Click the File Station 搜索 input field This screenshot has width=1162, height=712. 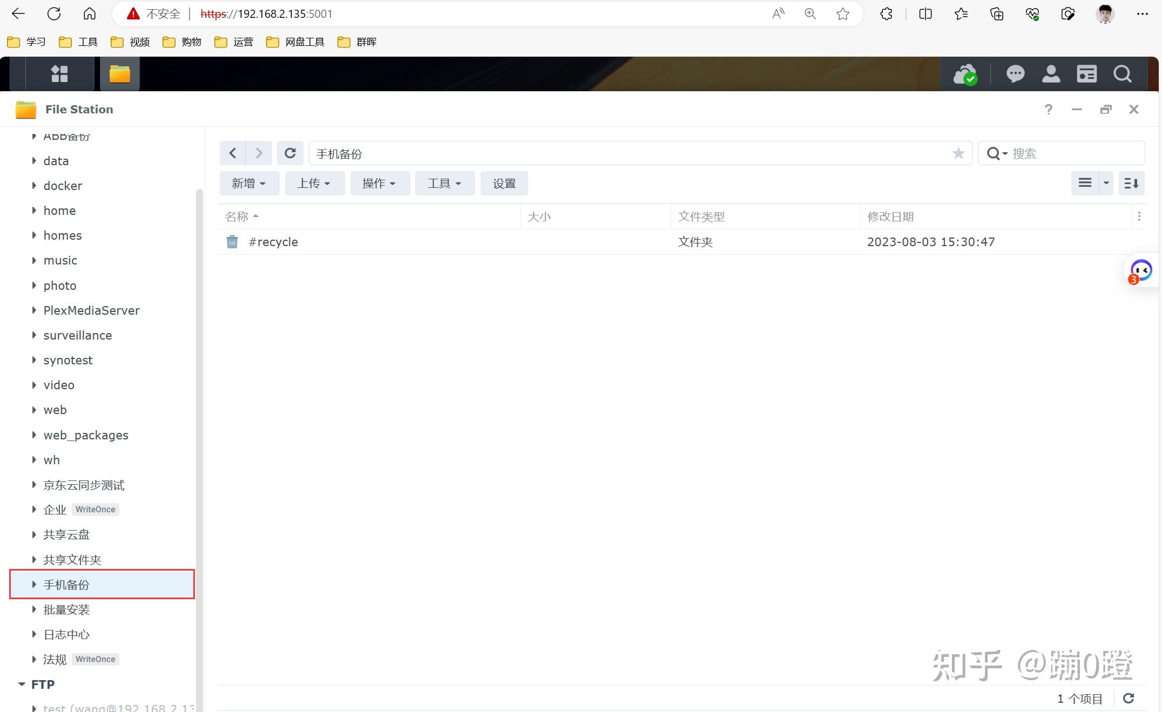(x=1075, y=153)
